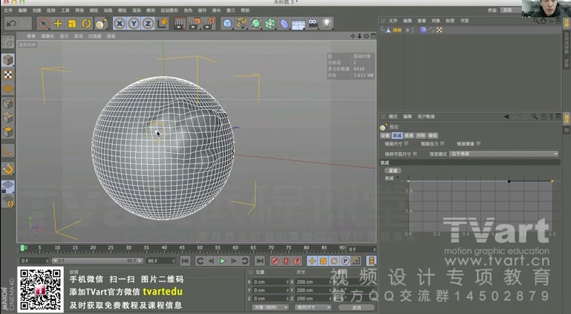Screen dimensions: 571x314
Task: Switch to texture mode checkerboard icon
Action: tap(8, 74)
